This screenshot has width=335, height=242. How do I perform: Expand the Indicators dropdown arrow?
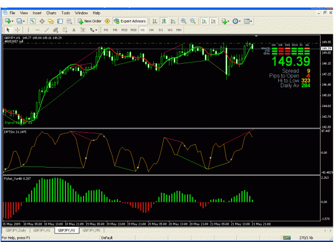tap(228, 21)
